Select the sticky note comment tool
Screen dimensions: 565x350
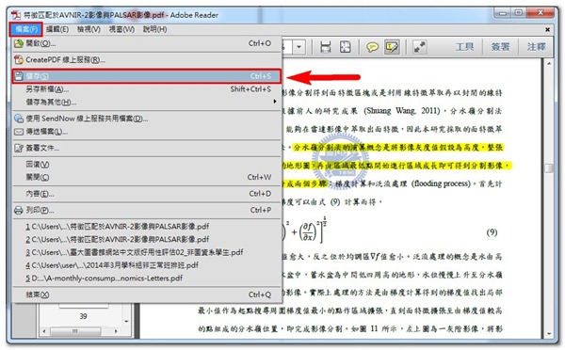click(372, 47)
